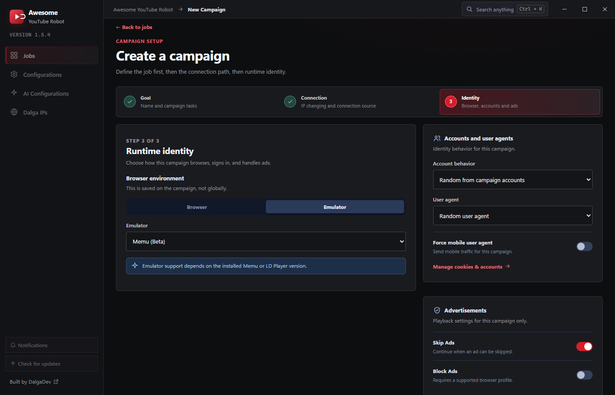Click the STEP 3 OF 3 label
Image resolution: width=615 pixels, height=395 pixels.
pos(143,141)
